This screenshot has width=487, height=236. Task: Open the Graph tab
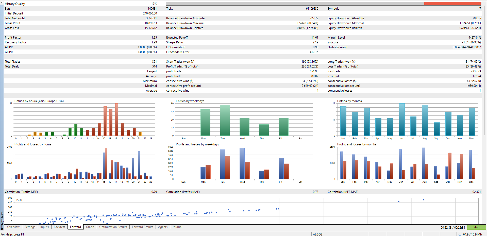pyautogui.click(x=90, y=227)
